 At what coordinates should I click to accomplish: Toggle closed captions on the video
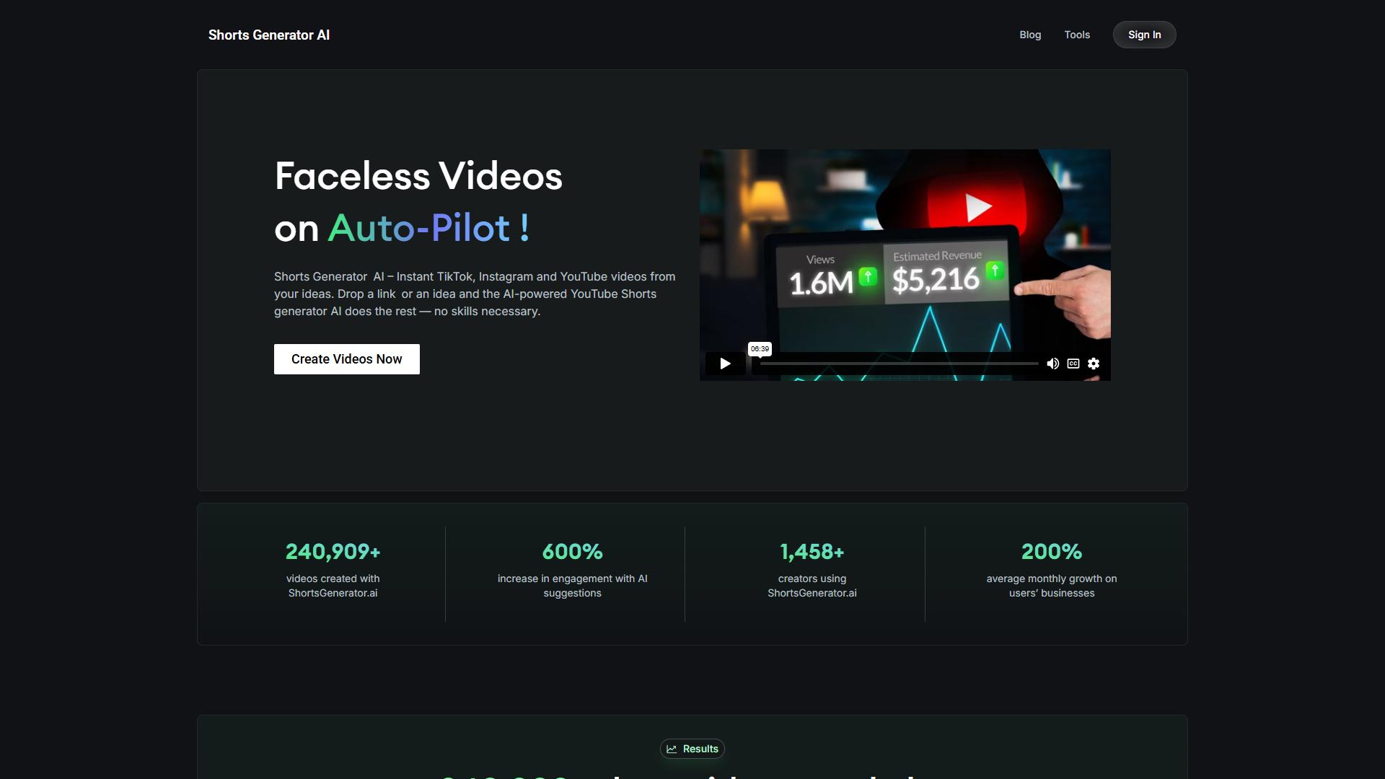1073,364
